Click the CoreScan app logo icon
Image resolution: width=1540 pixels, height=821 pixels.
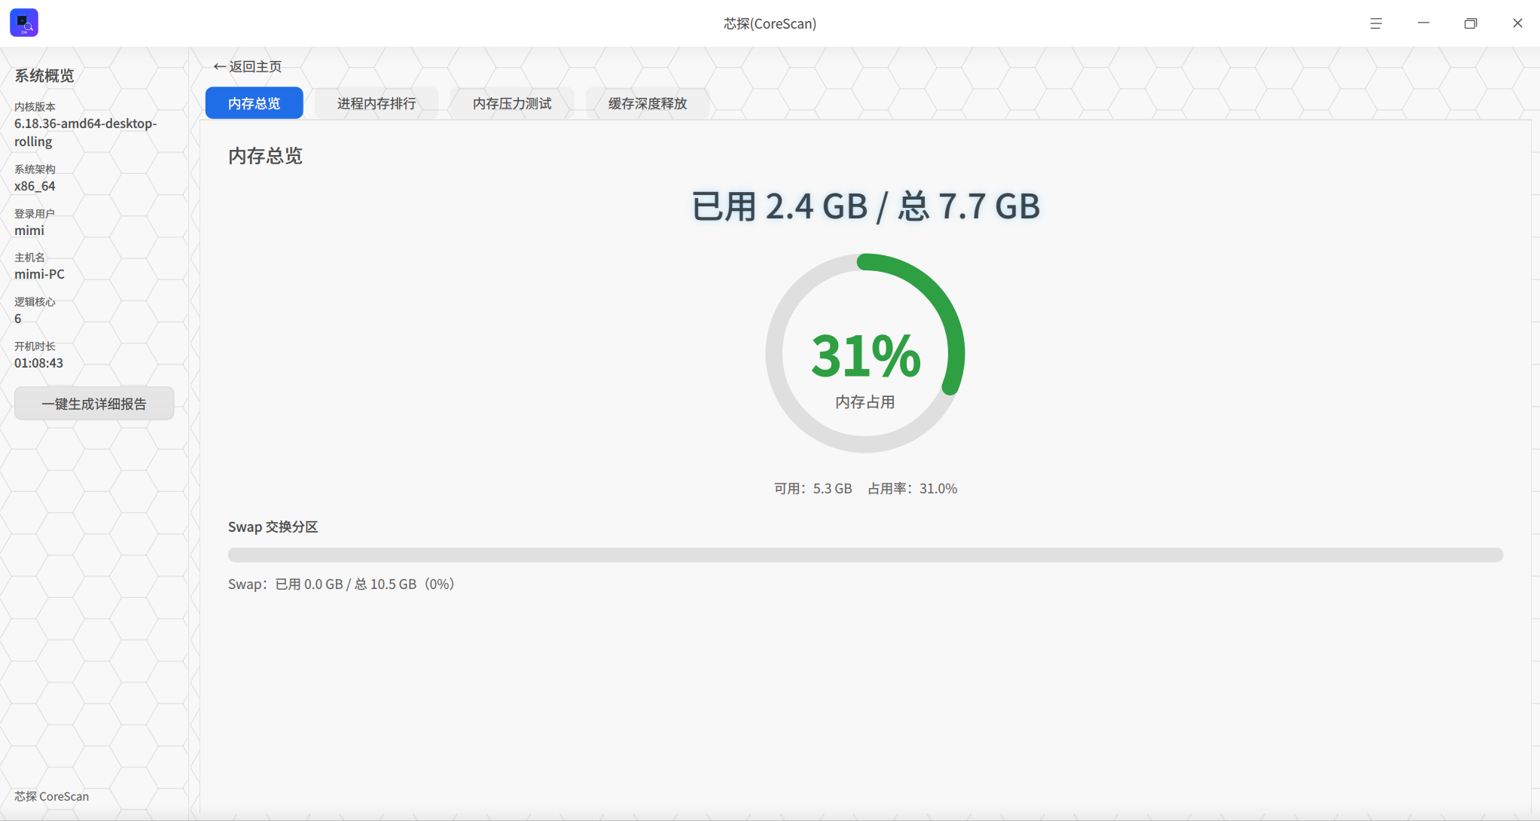(x=24, y=23)
